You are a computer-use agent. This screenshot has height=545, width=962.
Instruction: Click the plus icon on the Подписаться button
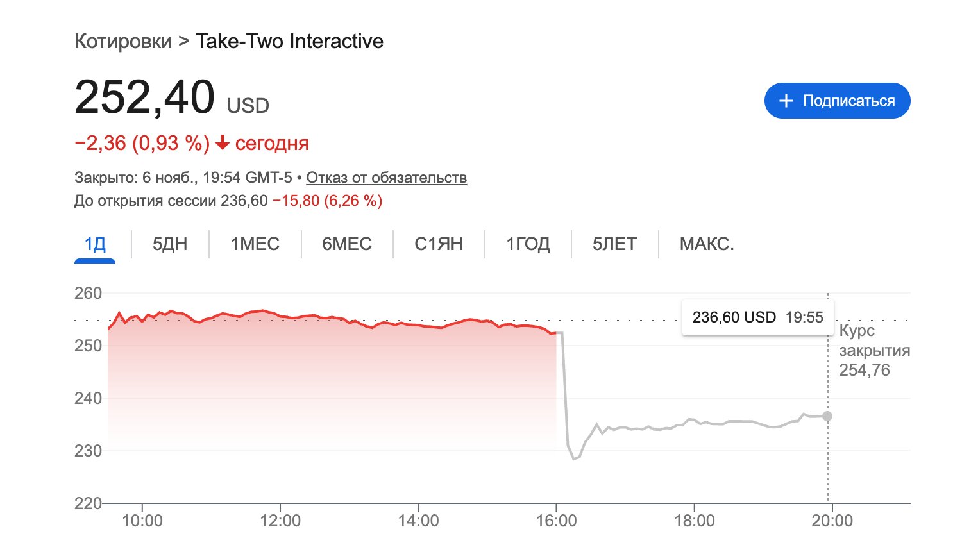pyautogui.click(x=786, y=101)
